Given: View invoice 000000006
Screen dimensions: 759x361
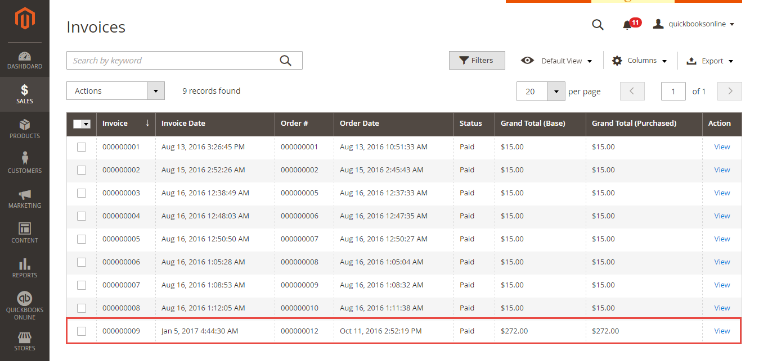Looking at the screenshot, I should pos(722,262).
